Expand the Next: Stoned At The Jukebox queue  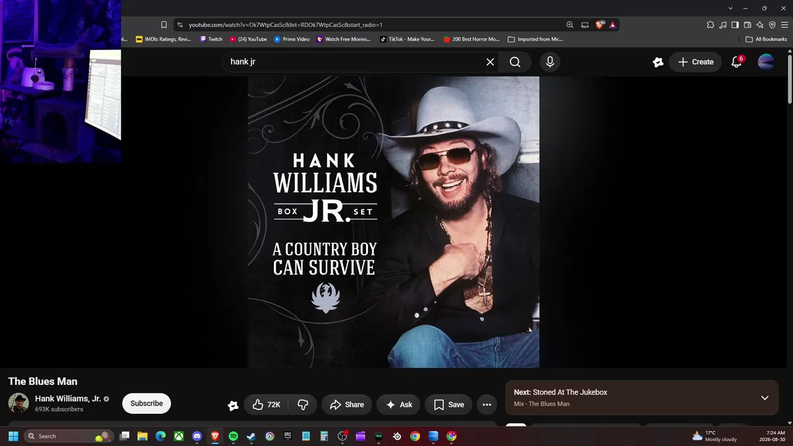[x=765, y=398]
